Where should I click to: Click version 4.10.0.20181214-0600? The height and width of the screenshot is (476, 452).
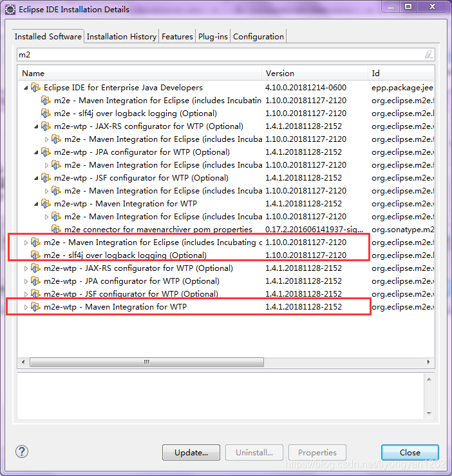[x=306, y=88]
